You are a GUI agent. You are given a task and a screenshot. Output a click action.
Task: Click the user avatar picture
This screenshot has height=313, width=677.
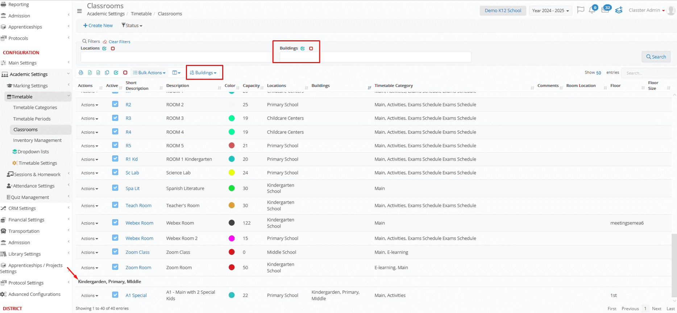pyautogui.click(x=671, y=11)
